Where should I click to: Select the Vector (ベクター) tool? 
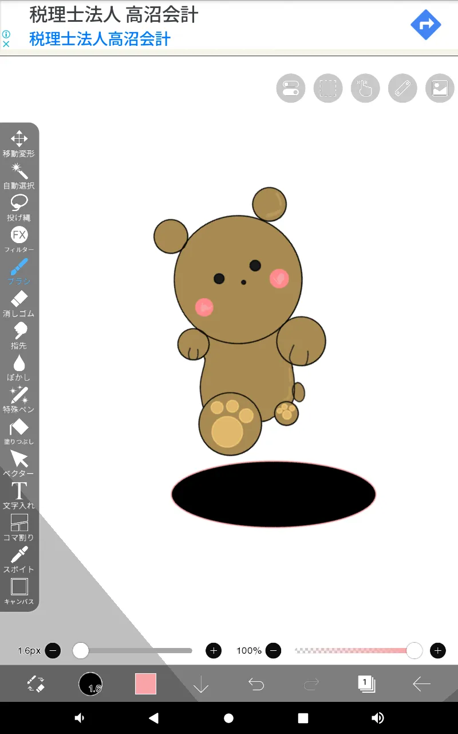point(19,464)
